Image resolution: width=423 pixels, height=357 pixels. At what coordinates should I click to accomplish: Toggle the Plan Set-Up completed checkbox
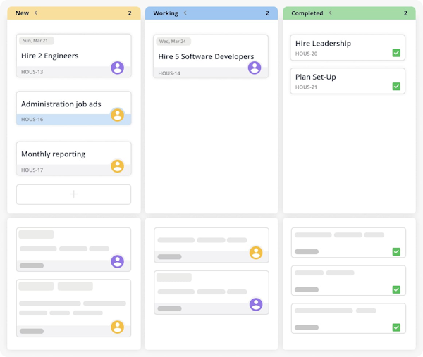click(x=396, y=86)
